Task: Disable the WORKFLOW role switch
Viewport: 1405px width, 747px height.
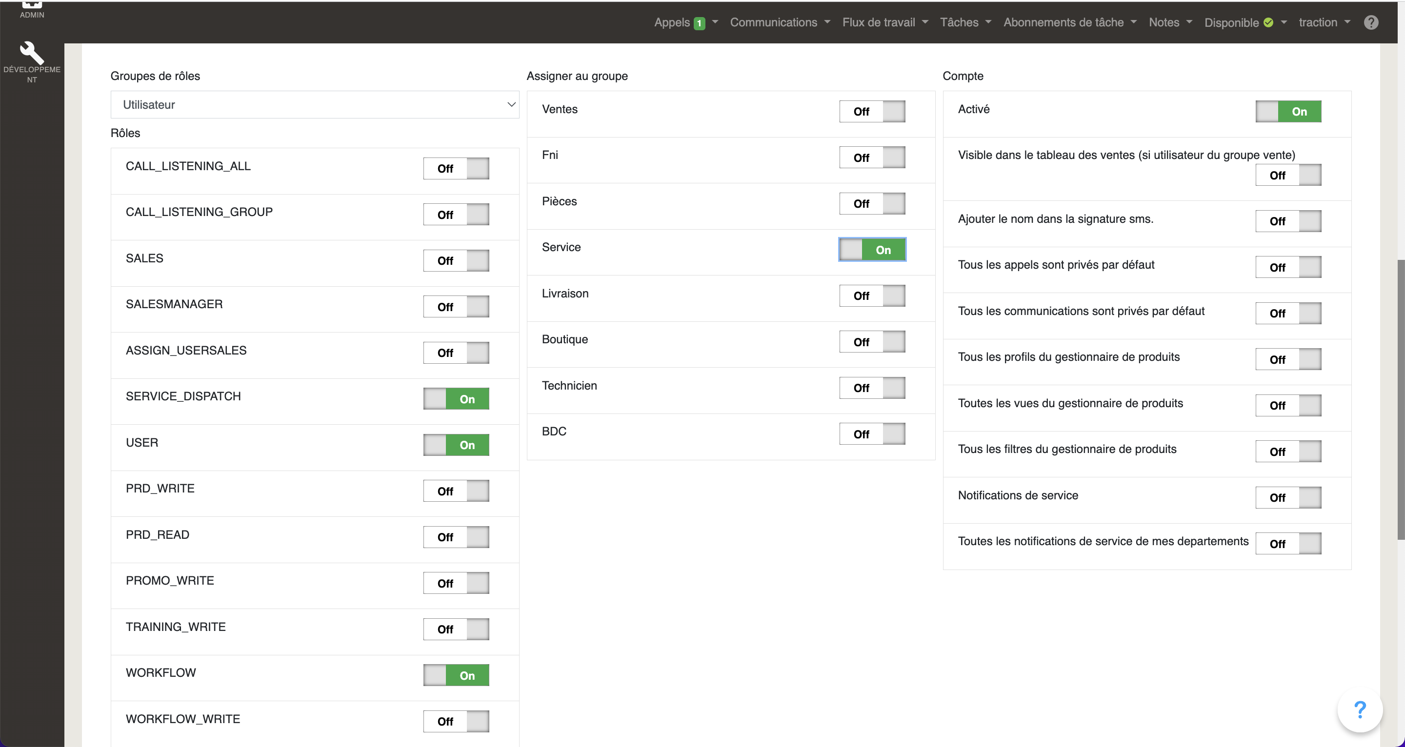Action: [x=456, y=675]
